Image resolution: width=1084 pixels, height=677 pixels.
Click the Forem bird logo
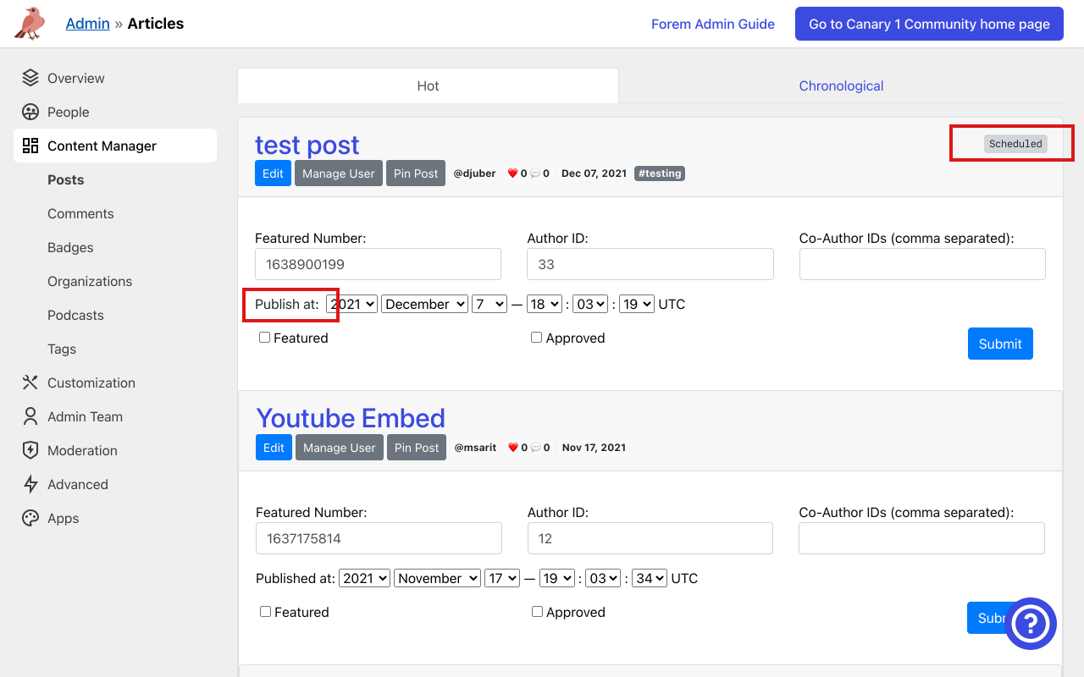coord(30,23)
